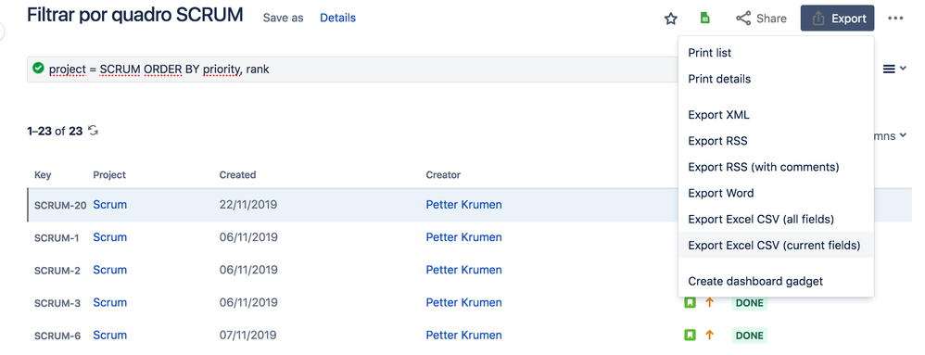Open Petter Krumen profile in SCRUM-1 row
This screenshot has width=925, height=355.
click(x=463, y=237)
